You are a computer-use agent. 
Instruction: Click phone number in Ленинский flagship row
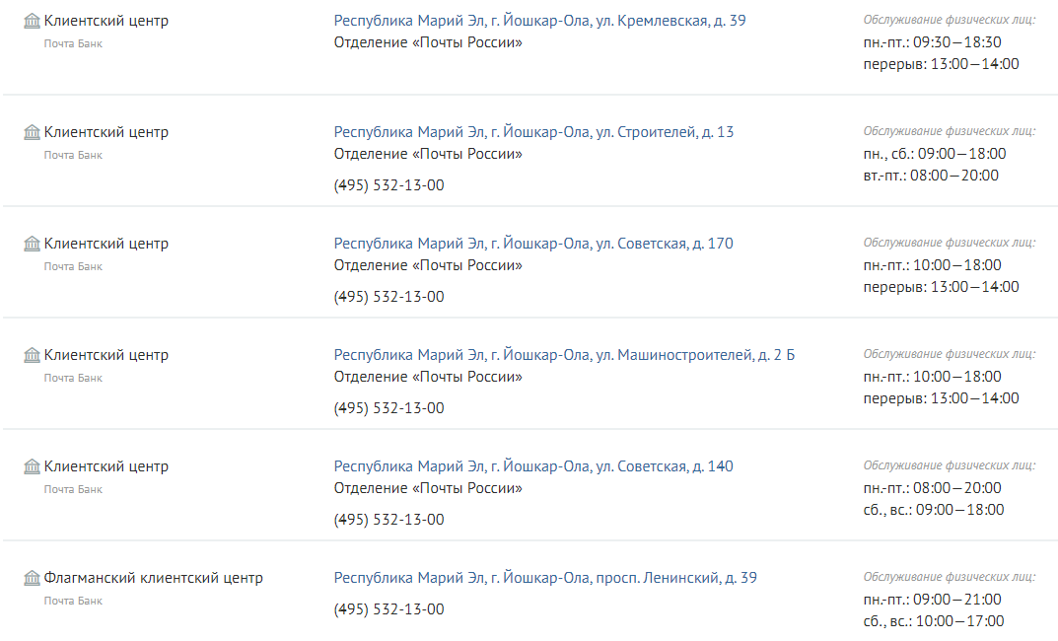(x=388, y=609)
